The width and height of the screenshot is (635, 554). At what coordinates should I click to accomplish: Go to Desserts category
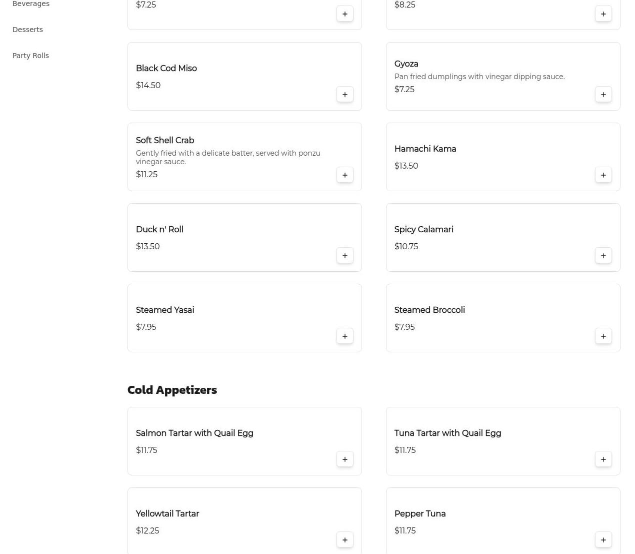27,30
